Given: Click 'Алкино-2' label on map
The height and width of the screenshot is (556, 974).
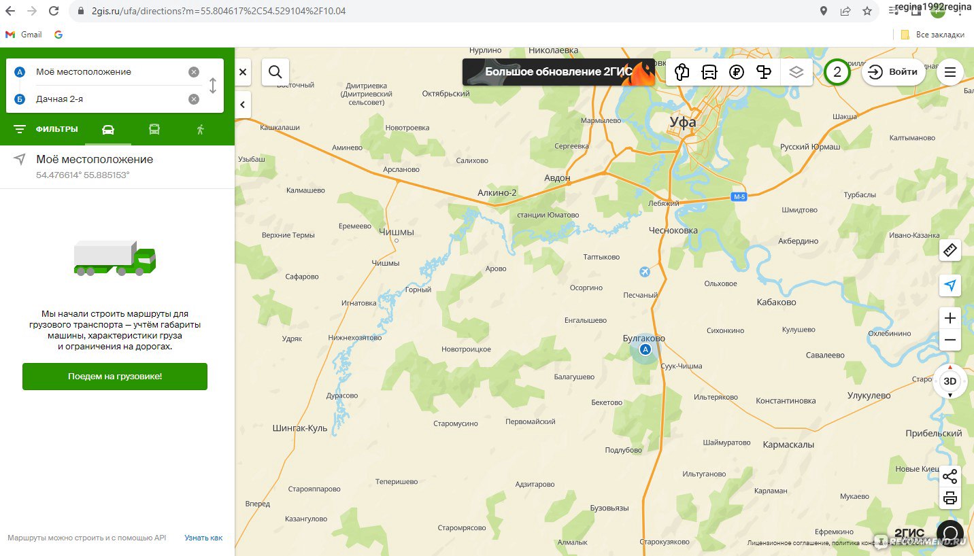Looking at the screenshot, I should tap(497, 193).
